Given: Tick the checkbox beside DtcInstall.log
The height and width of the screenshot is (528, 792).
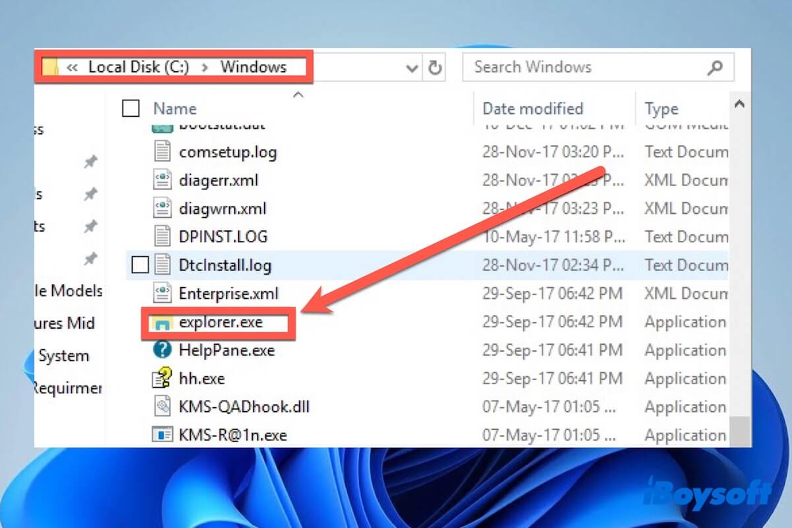Looking at the screenshot, I should (x=140, y=265).
